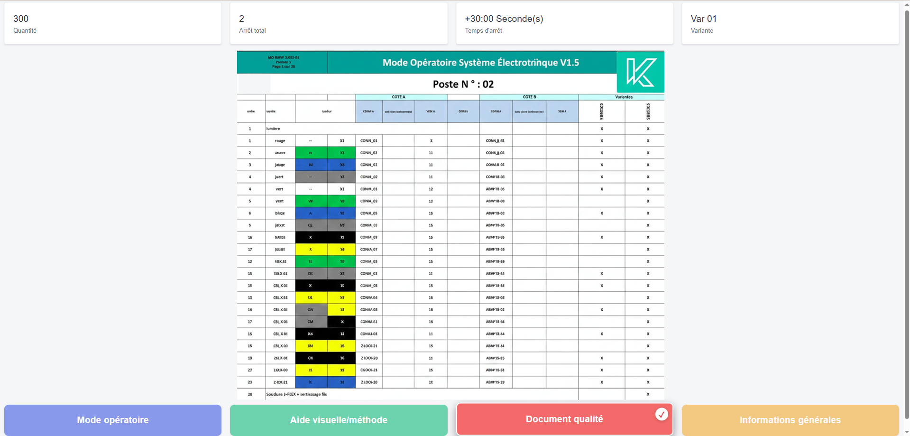Screen dimensions: 910x436
Task: Click the Poste N° : 02 heading
Action: pyautogui.click(x=463, y=84)
